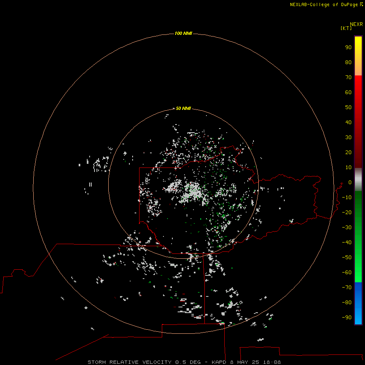The image size is (365, 365).
Task: Click the -70 value on the velocity scale
Action: click(347, 288)
